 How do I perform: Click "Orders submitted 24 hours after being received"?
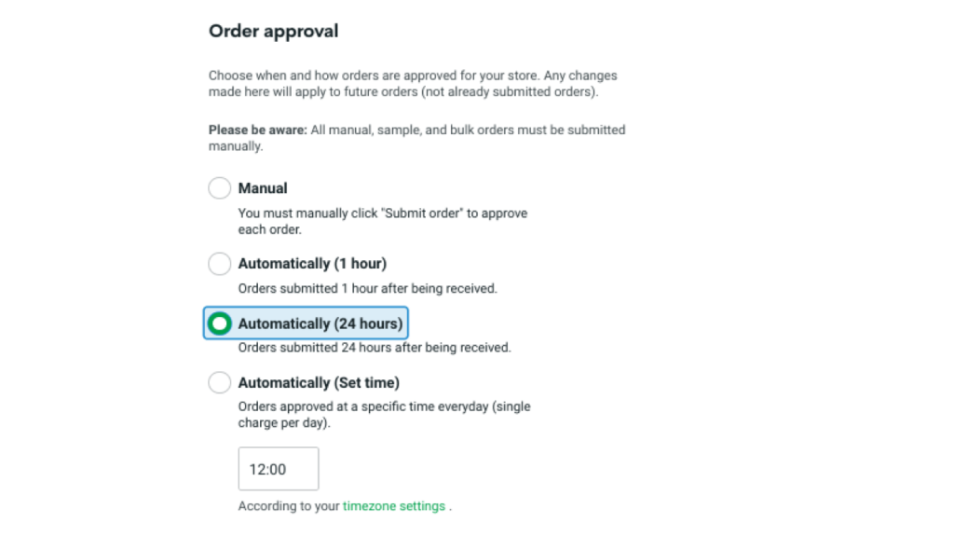[375, 348]
